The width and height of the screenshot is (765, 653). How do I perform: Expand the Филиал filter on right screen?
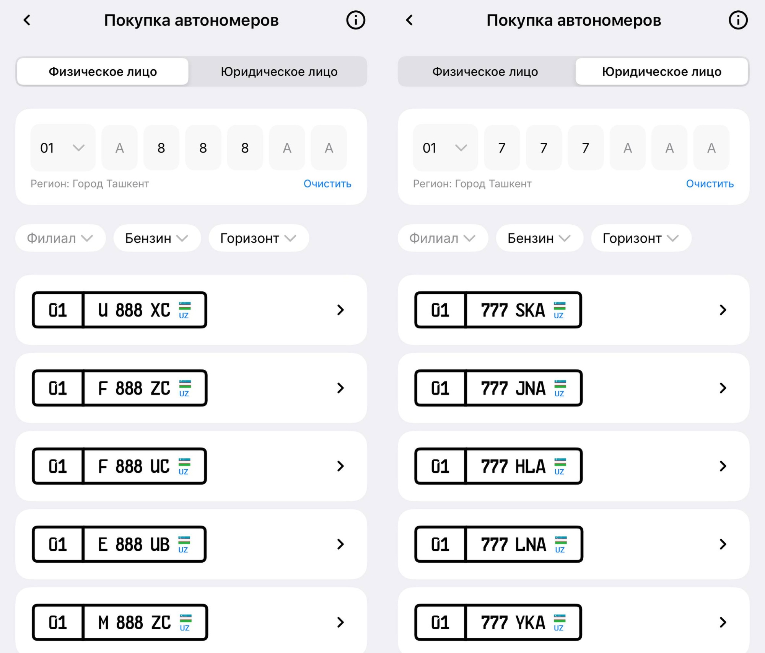coord(443,238)
